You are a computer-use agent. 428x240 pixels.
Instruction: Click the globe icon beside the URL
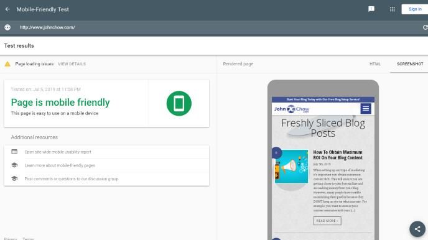(x=7, y=27)
